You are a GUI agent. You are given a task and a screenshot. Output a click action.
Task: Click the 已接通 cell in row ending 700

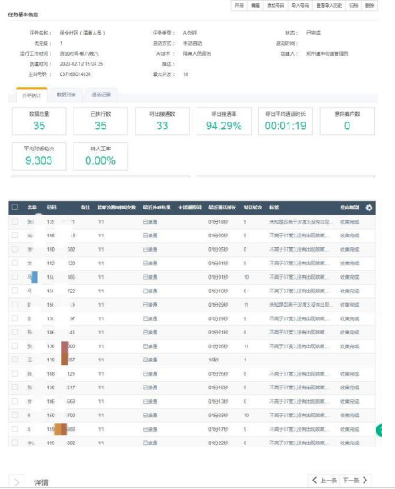(150, 416)
